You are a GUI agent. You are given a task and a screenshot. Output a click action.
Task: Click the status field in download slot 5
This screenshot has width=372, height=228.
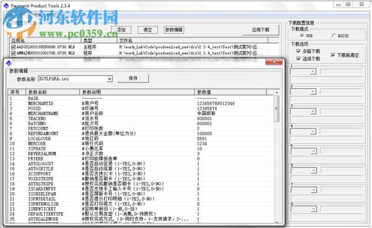point(342,151)
